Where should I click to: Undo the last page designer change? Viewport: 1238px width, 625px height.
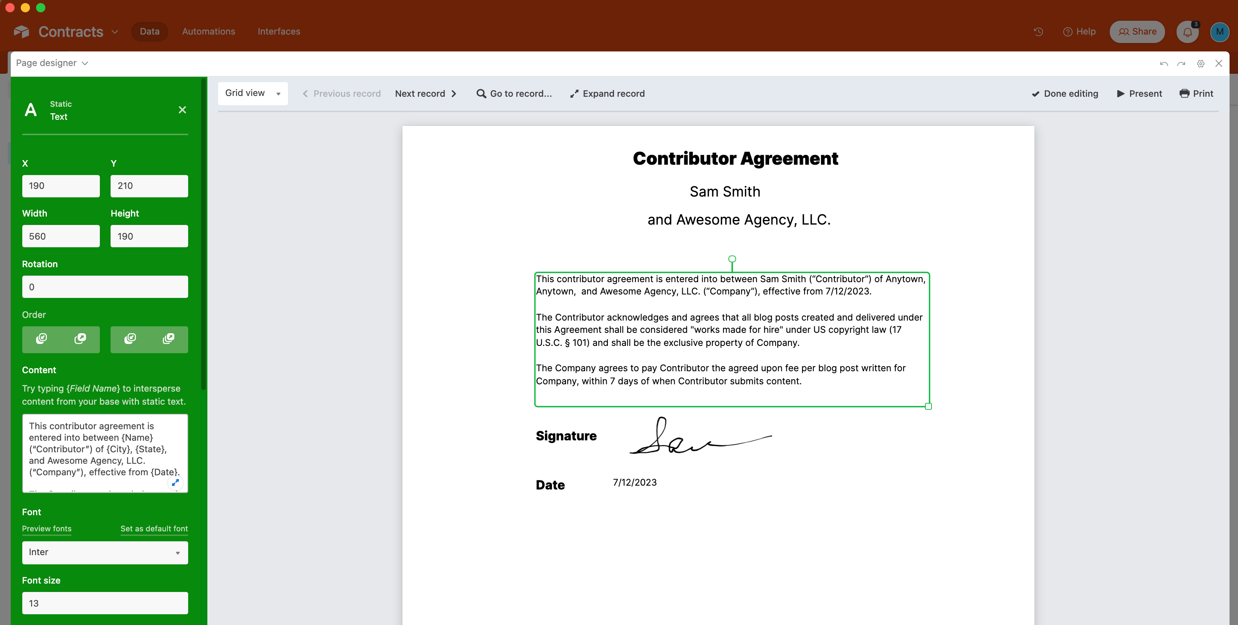click(1165, 63)
